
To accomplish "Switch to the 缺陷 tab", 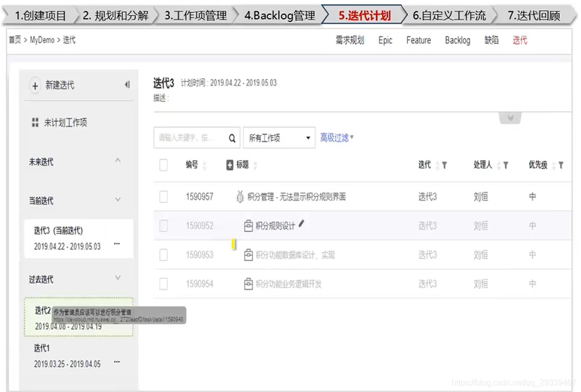I will [x=492, y=40].
